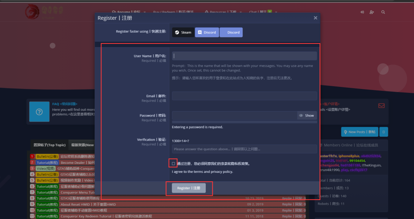414x219 pixels.
Task: Open member 99104454 profile
Action: point(357,160)
